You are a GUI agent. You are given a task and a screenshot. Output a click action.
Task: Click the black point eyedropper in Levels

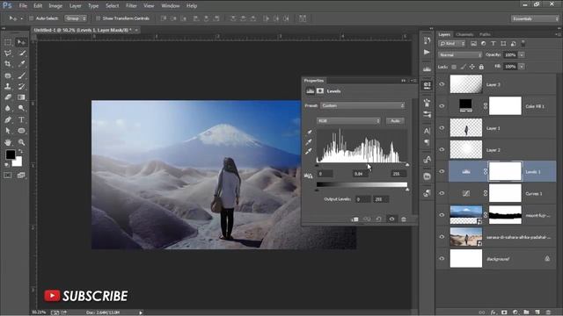click(309, 133)
